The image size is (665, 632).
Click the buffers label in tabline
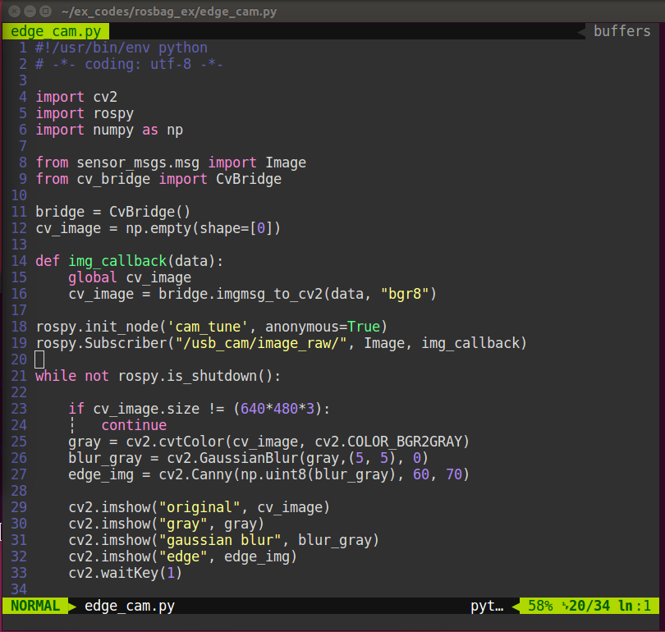[x=621, y=31]
